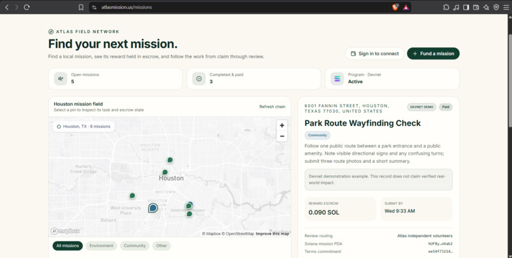The width and height of the screenshot is (512, 258).
Task: Click the Park Route Wayfinding Check title
Action: pyautogui.click(x=363, y=123)
